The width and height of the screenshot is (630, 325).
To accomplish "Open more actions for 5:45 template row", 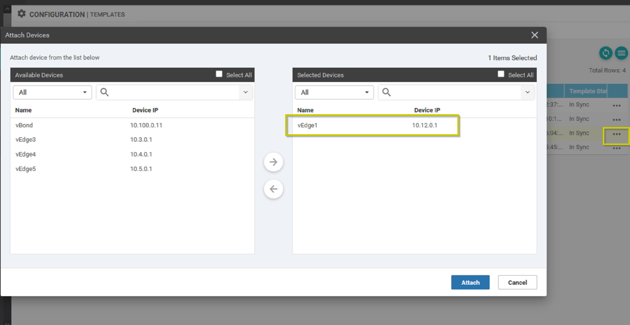I will coord(617,148).
